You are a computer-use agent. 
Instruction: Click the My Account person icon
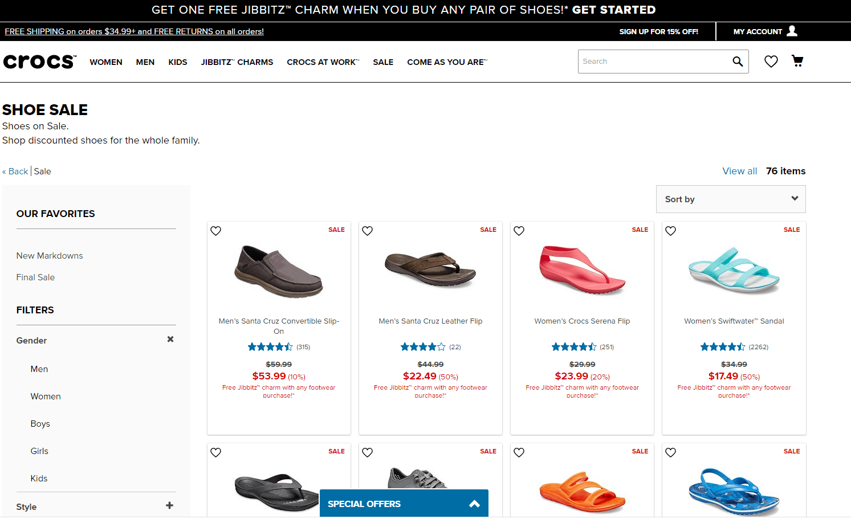792,31
